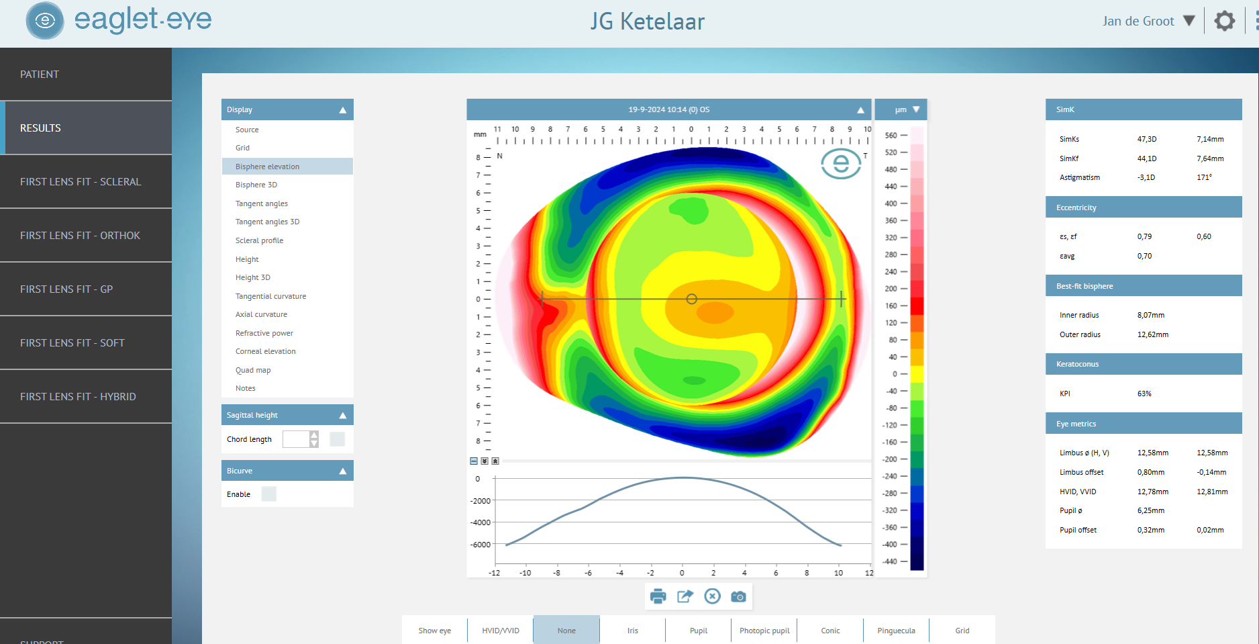Select the None display mode
This screenshot has width=1259, height=644.
point(566,630)
